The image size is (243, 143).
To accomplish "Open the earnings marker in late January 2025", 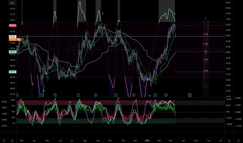I will click(155, 95).
